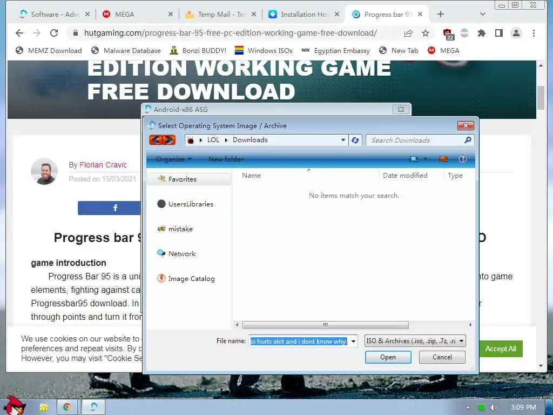Close the Android-x86 ASG window

[x=401, y=109]
